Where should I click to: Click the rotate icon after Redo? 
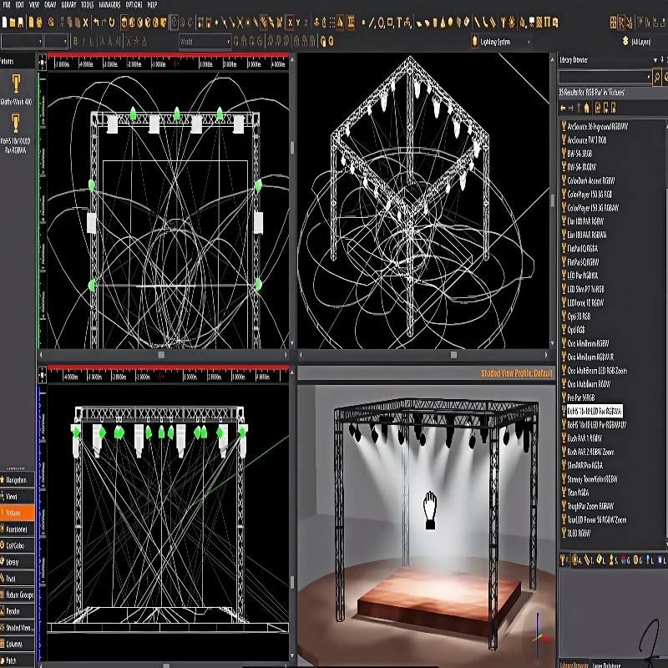point(112,23)
